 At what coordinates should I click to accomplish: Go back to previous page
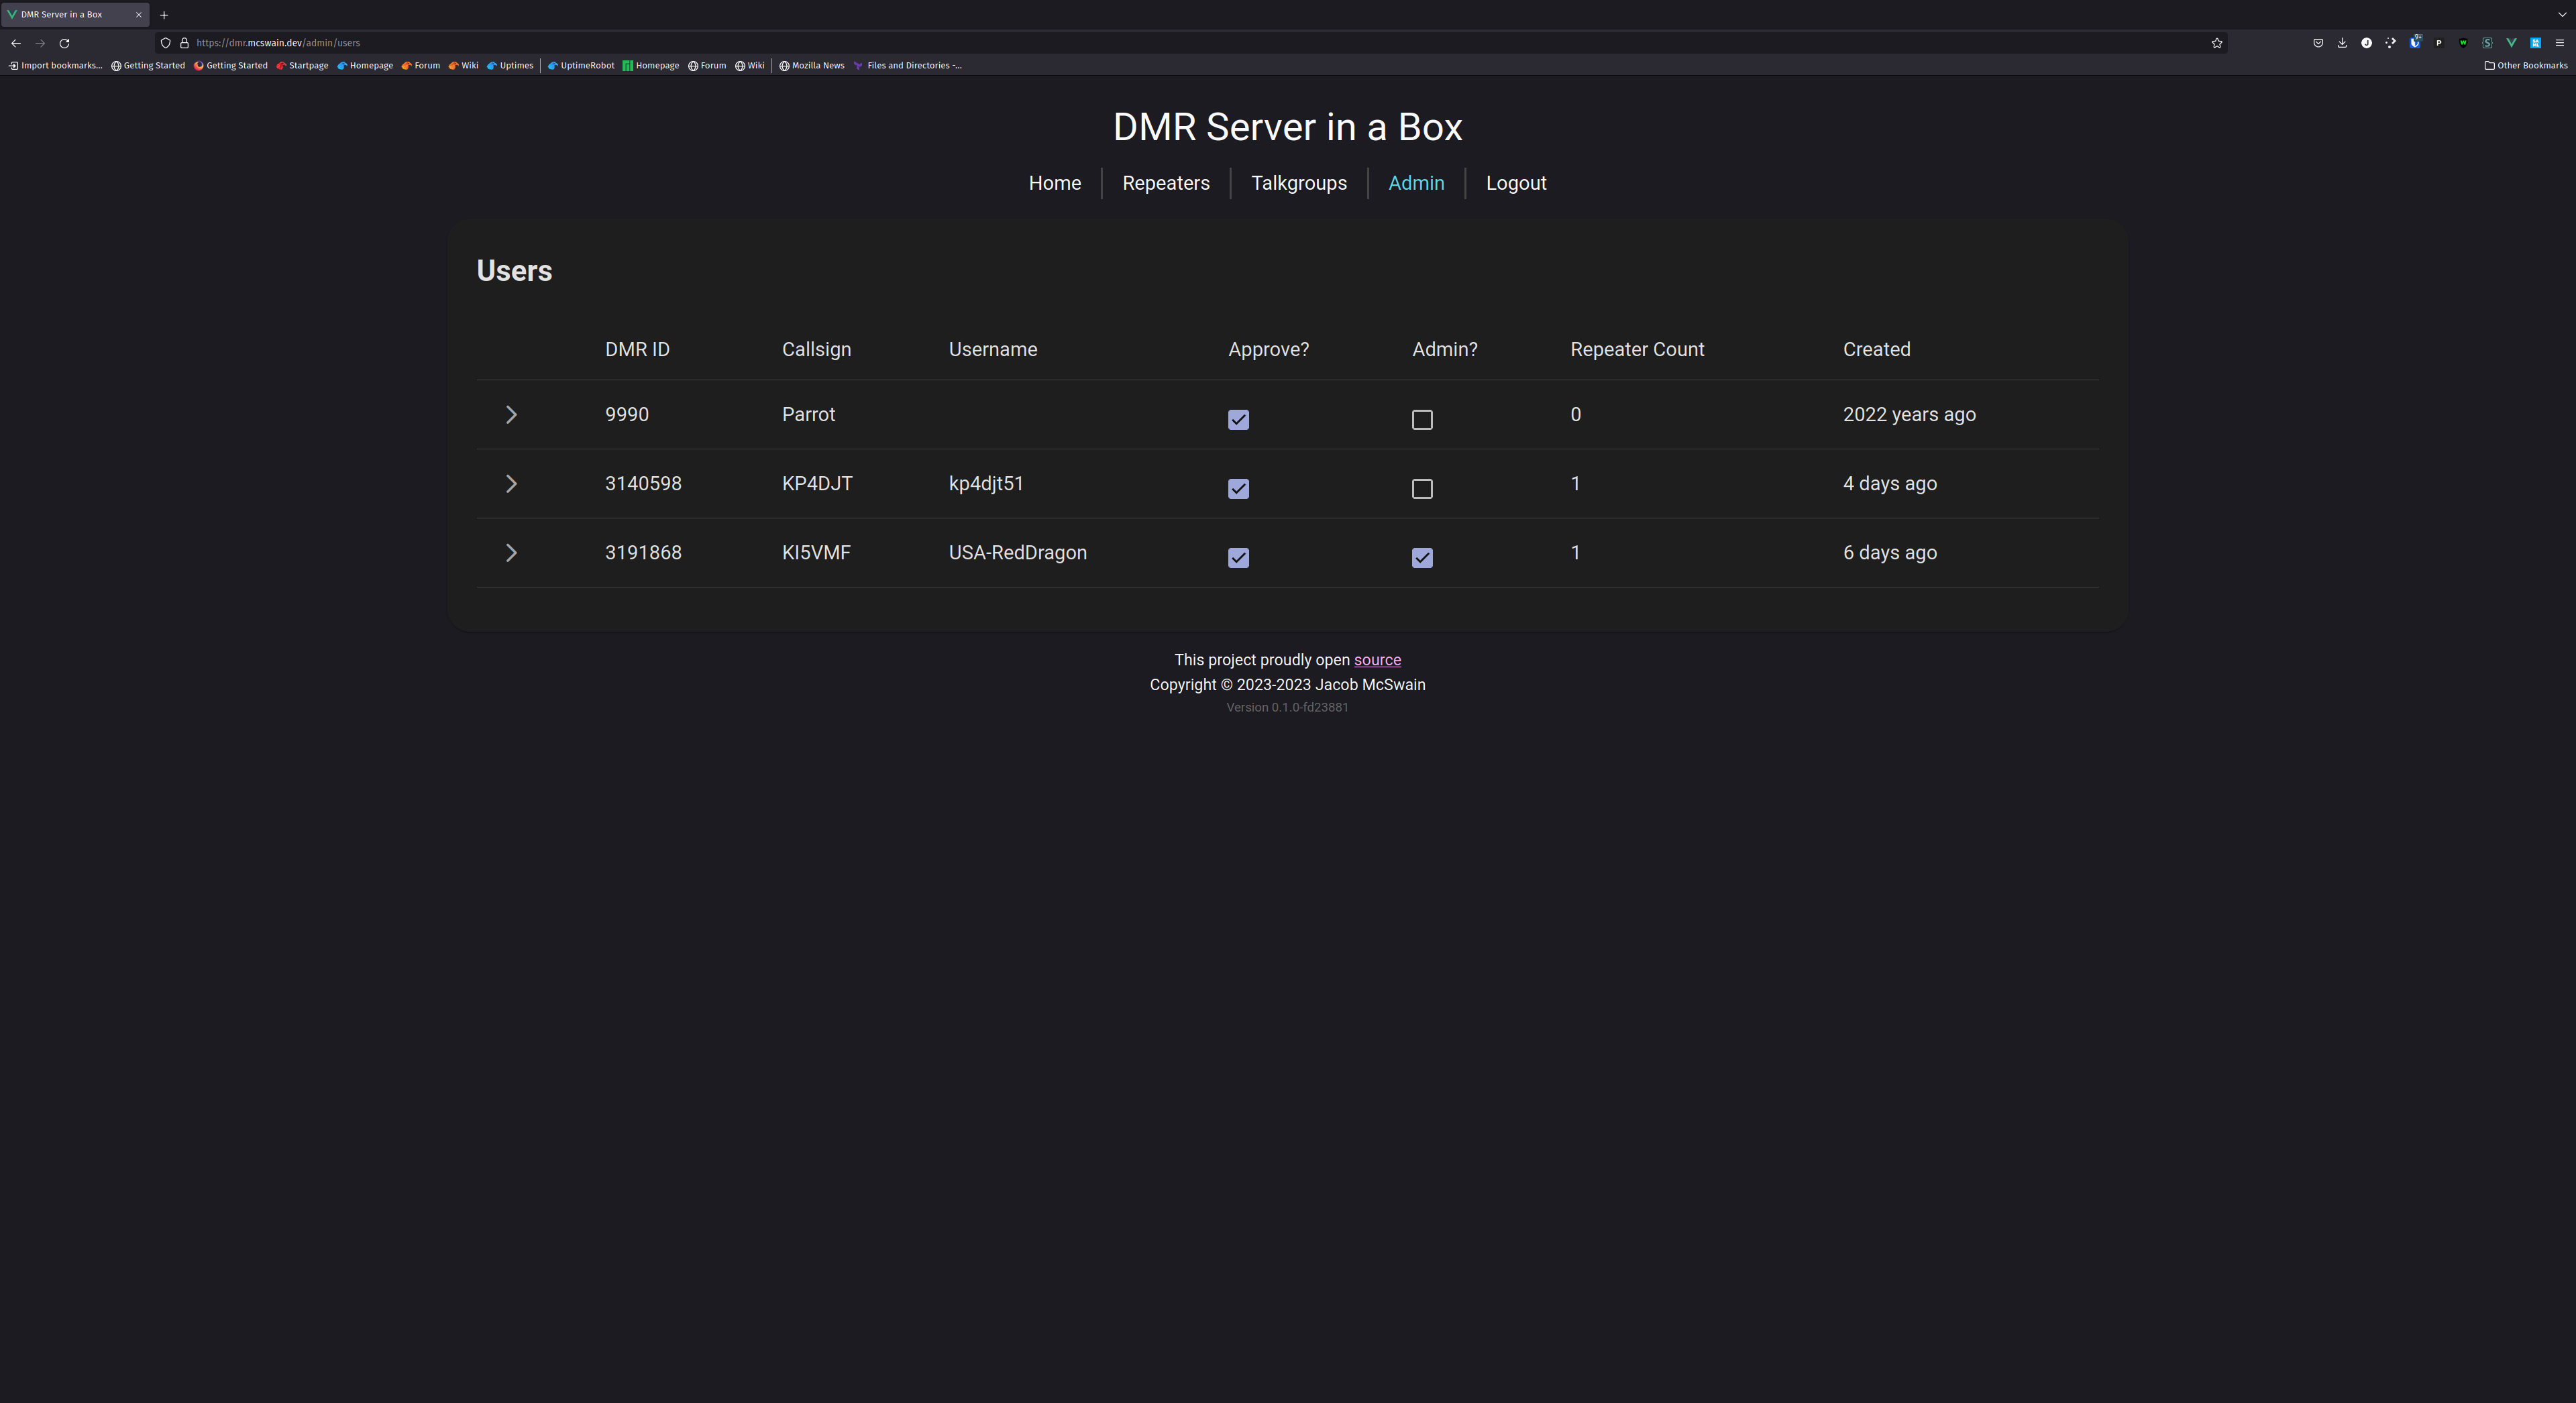(16, 43)
